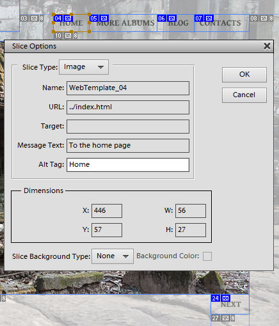The image size is (279, 326).
Task: Edit the Message Text field
Action: pyautogui.click(x=128, y=146)
